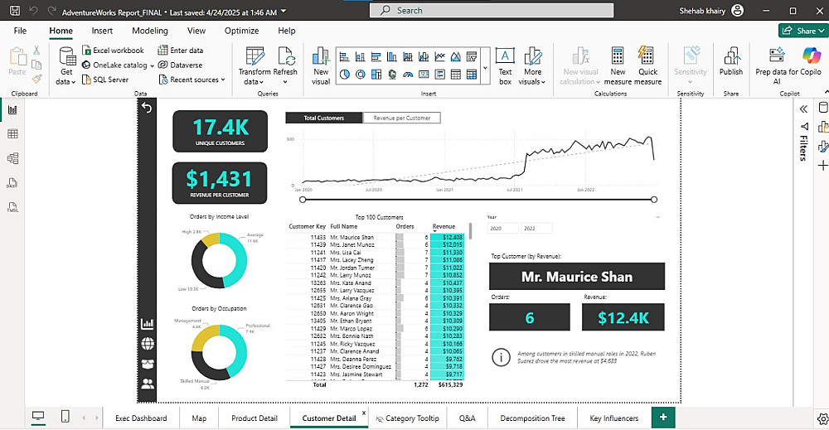Viewport: 829px width, 430px height.
Task: Click the globe navigation icon on report
Action: pos(148,344)
